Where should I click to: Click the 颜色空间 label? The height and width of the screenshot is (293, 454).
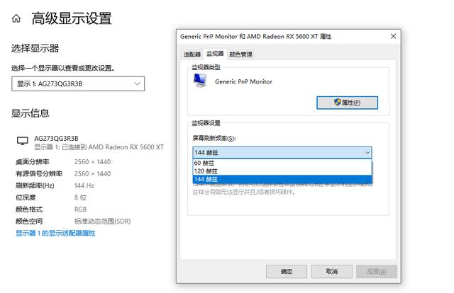pos(29,222)
